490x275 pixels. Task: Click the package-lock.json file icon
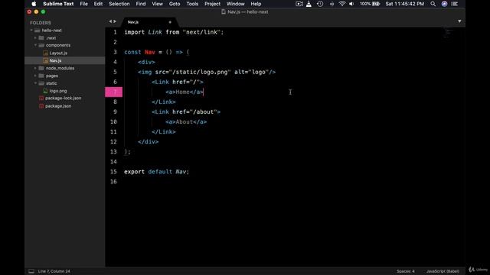(41, 99)
